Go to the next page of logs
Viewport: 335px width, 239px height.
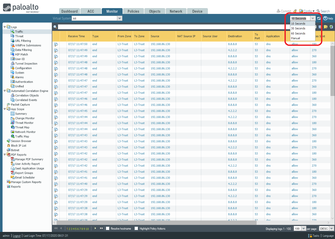[x=95, y=228]
